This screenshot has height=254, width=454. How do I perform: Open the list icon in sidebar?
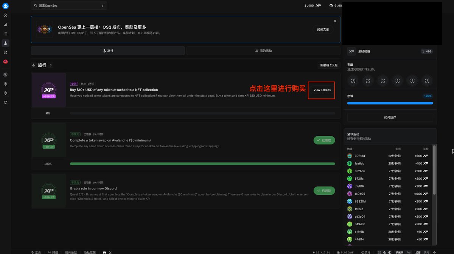point(5,34)
